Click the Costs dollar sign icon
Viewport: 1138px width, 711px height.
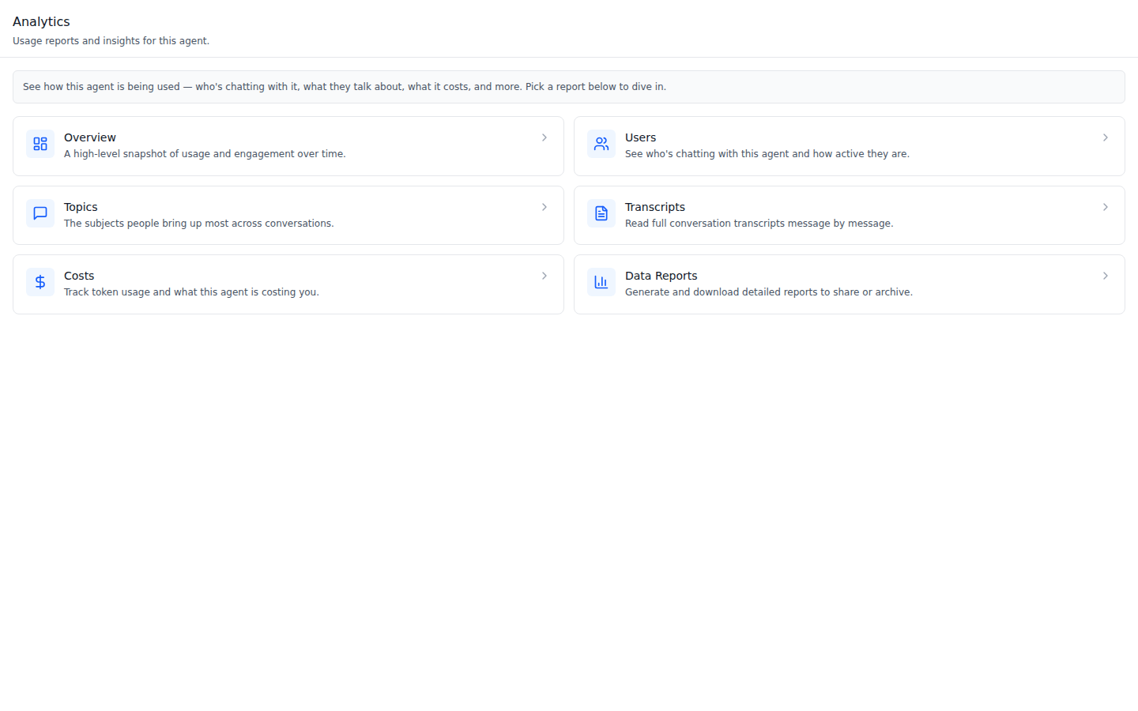click(x=40, y=282)
